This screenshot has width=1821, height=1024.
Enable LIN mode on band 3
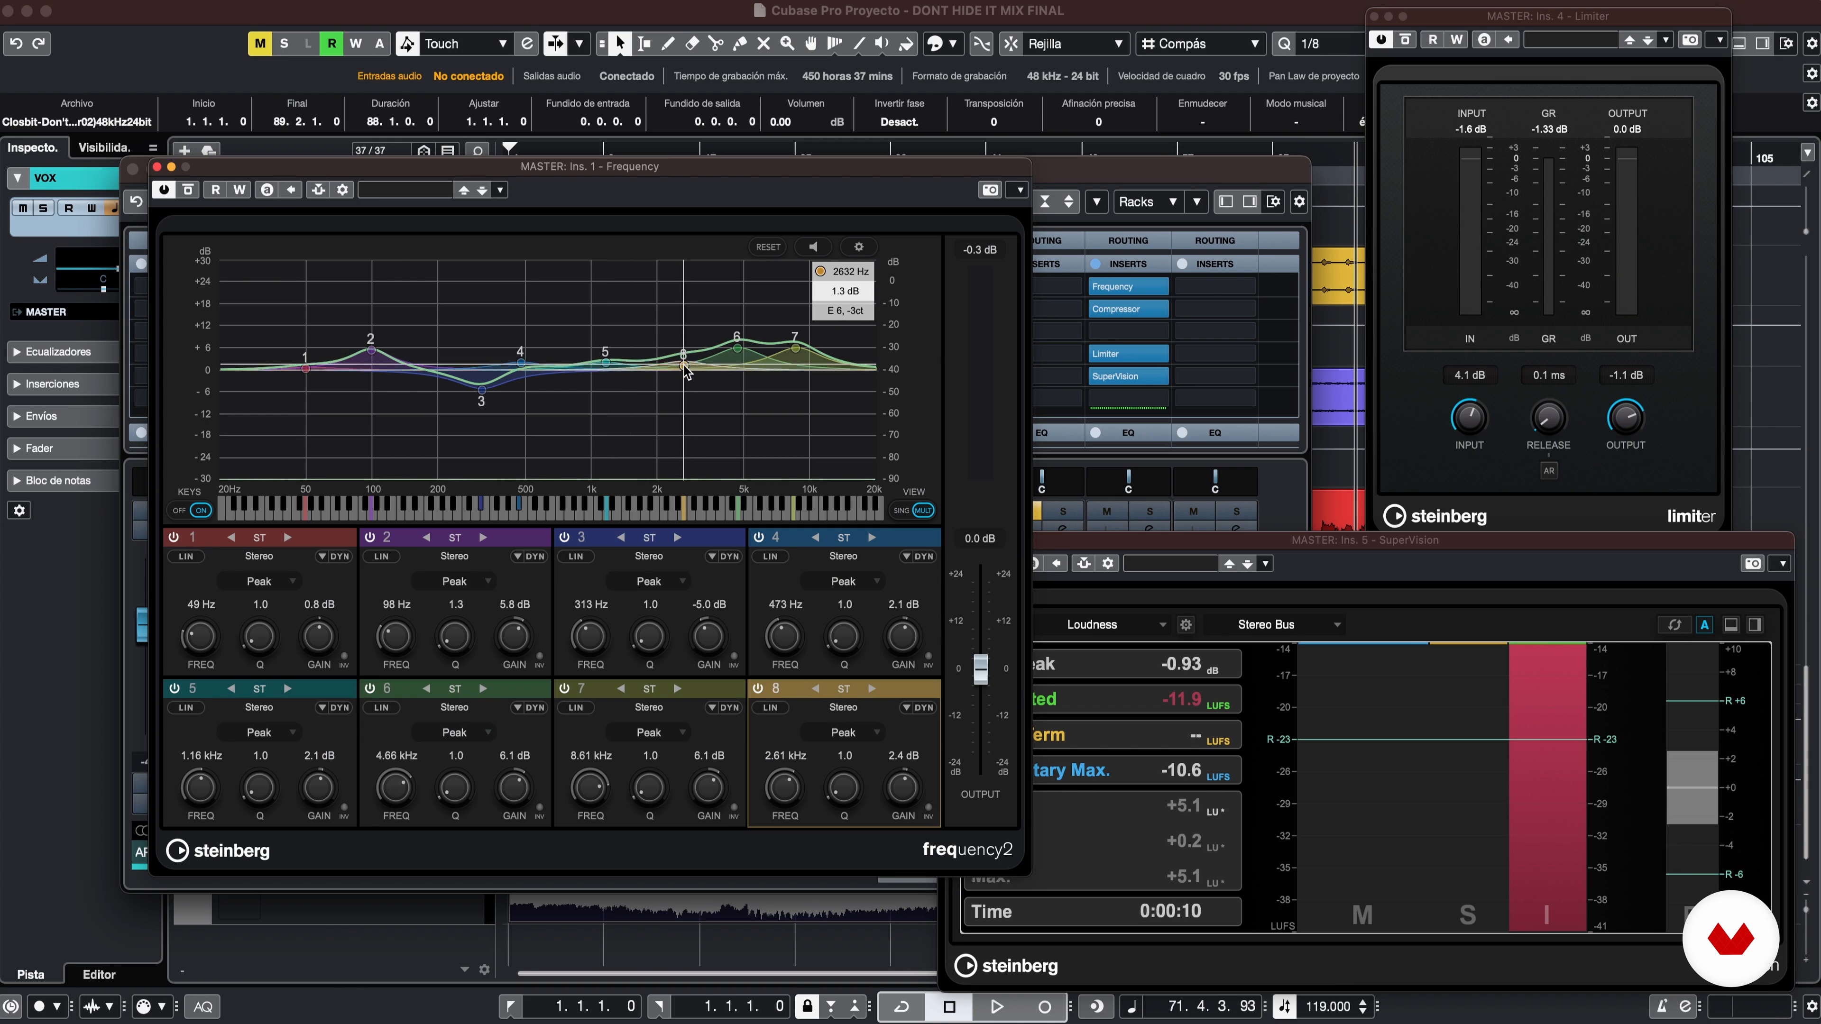[575, 556]
